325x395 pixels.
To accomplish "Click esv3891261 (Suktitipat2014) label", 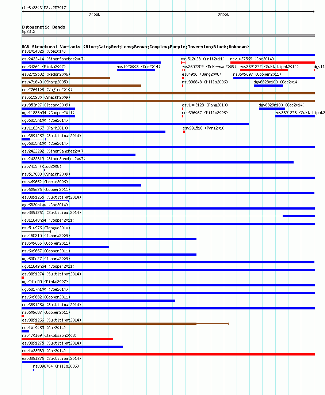I will (51, 212).
